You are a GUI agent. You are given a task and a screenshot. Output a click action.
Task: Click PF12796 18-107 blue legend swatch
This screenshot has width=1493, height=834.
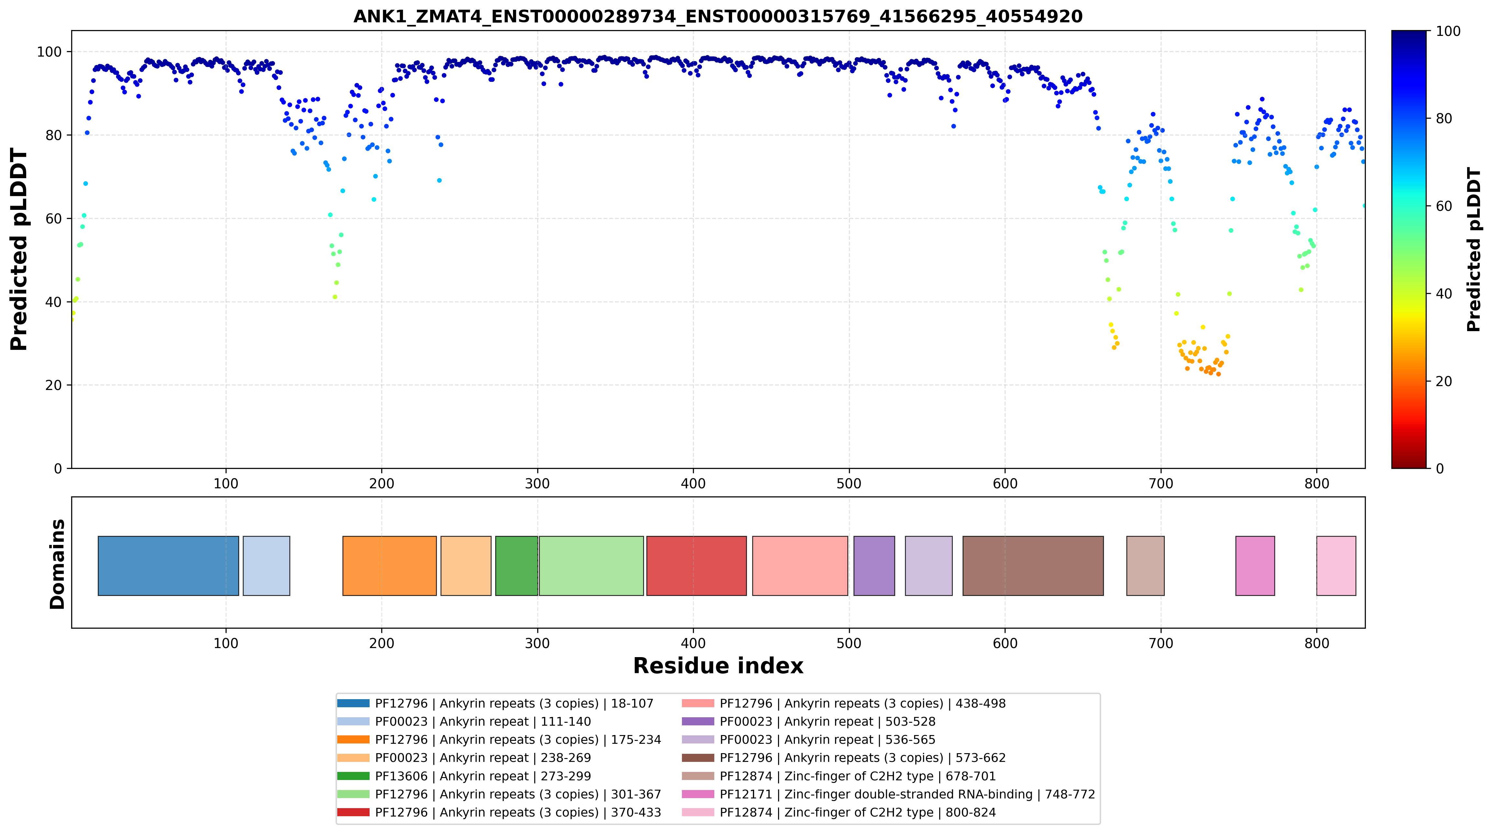(x=353, y=704)
